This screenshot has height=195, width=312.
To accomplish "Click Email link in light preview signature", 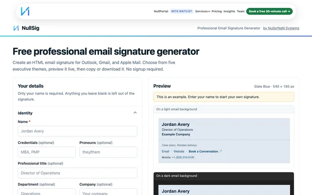I will [165, 152].
